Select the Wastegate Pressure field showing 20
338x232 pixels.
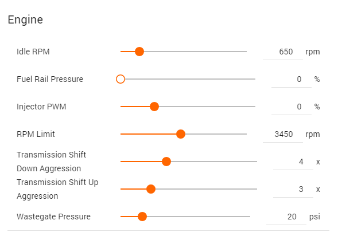[x=286, y=217]
